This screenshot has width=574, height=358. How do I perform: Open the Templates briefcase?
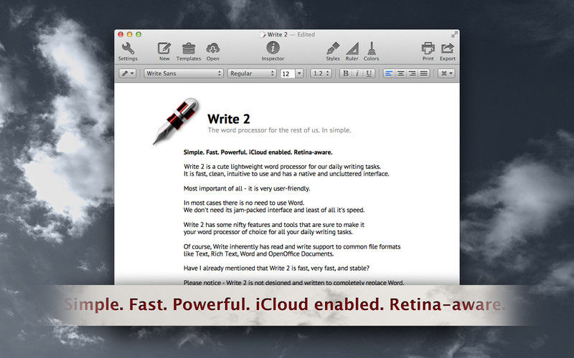(x=189, y=52)
